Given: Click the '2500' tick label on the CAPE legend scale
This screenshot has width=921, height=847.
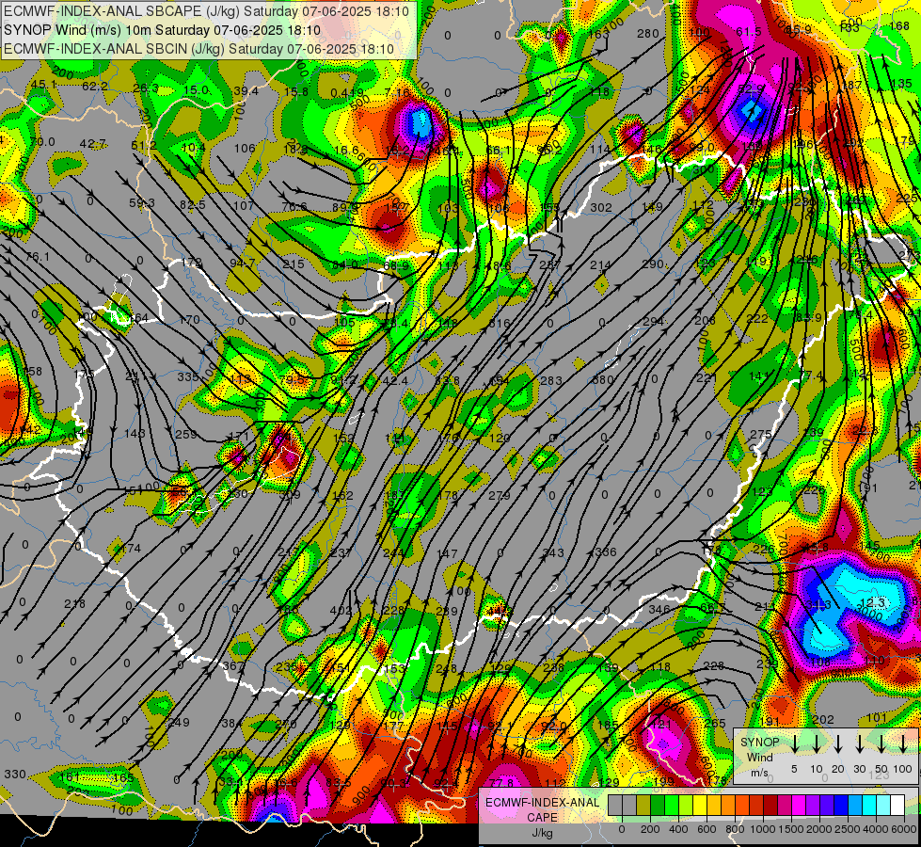Looking at the screenshot, I should tap(848, 829).
